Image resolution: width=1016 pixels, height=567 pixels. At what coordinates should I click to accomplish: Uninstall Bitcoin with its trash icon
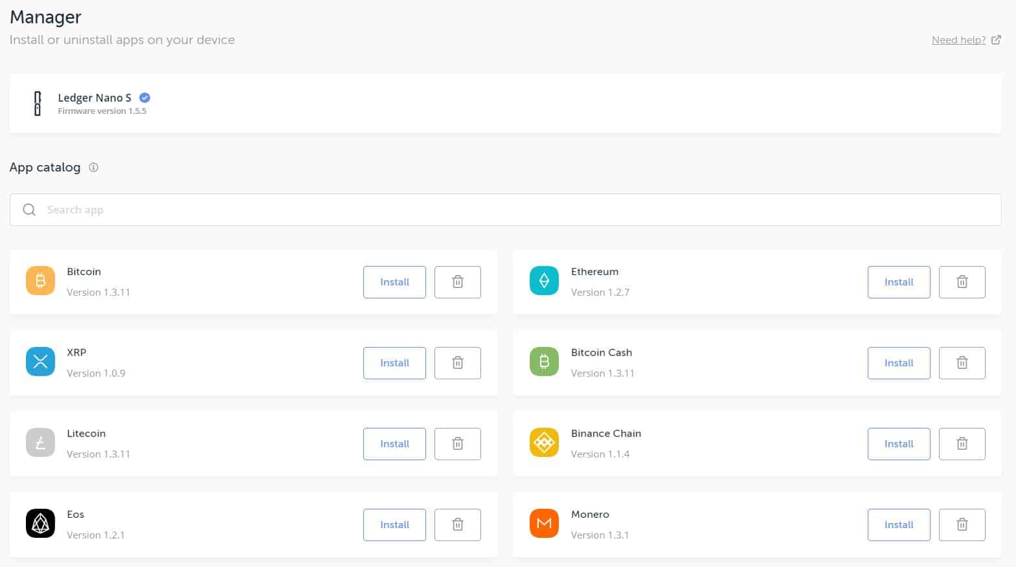pyautogui.click(x=458, y=282)
